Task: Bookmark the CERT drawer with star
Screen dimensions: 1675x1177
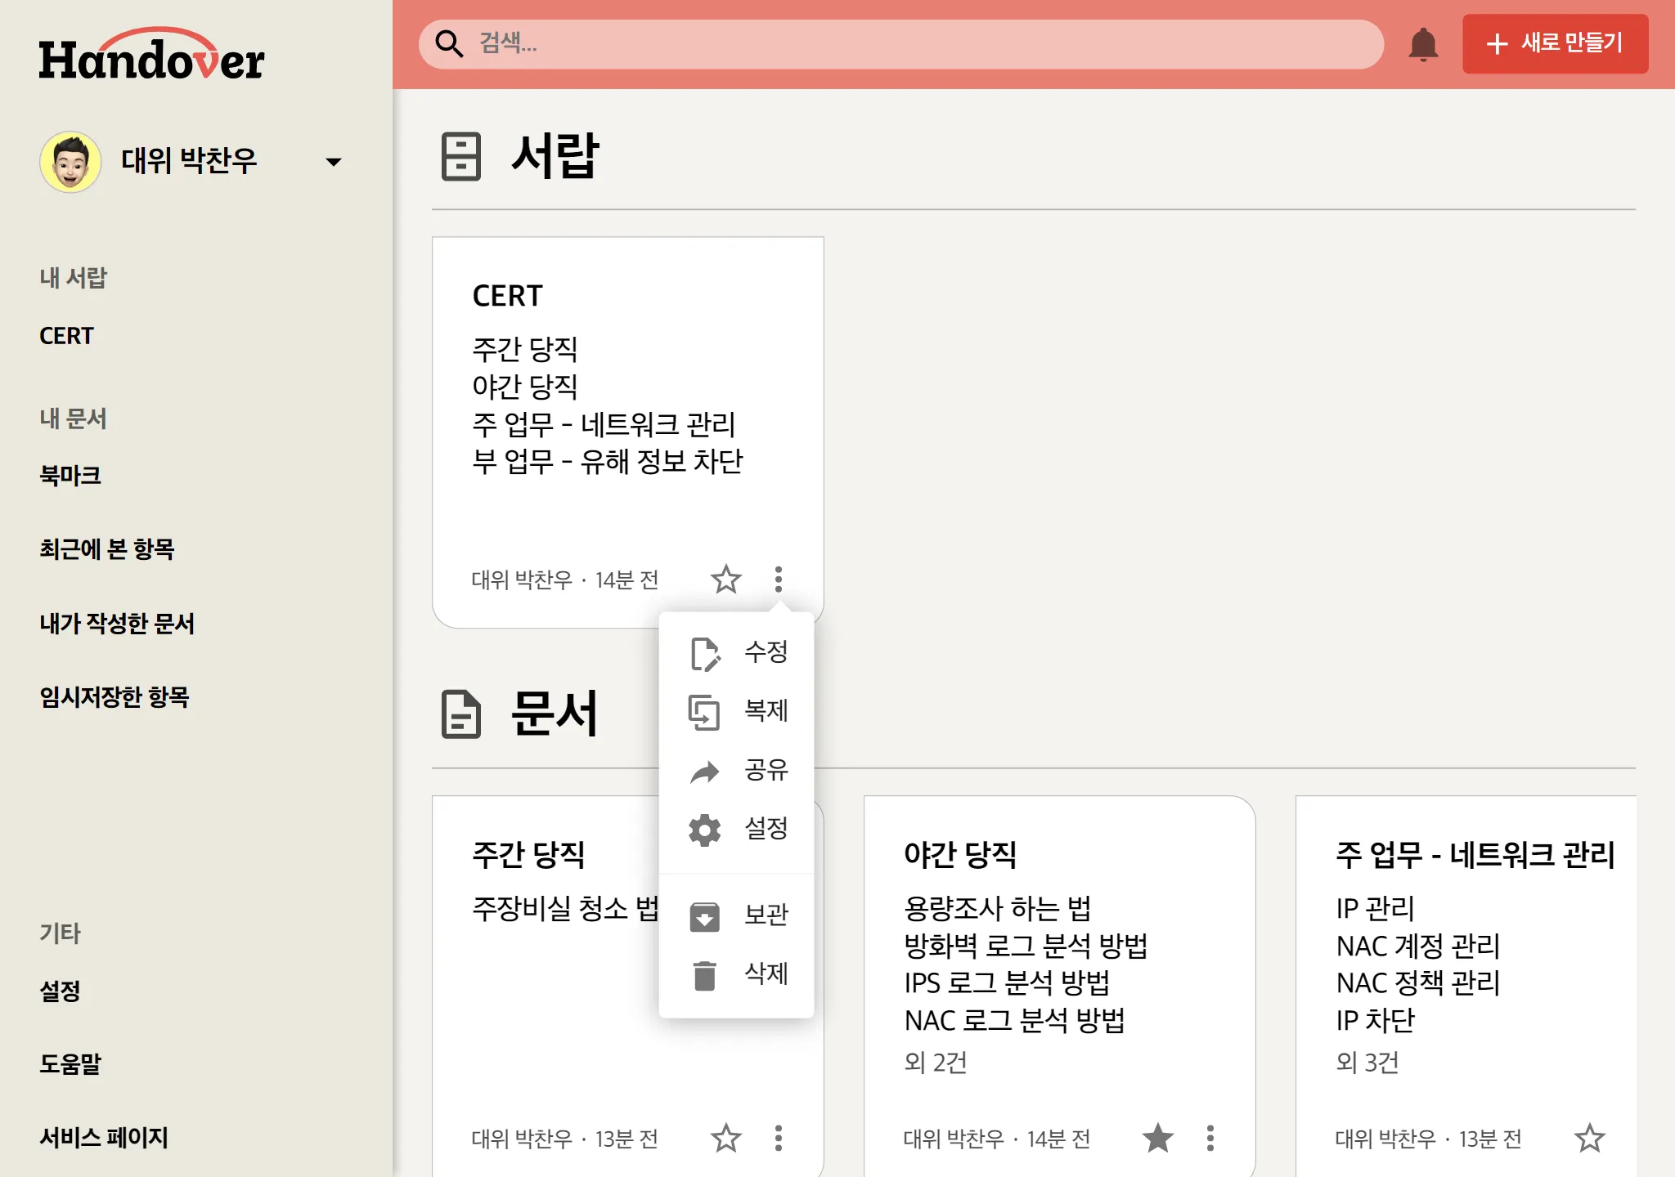Action: click(x=725, y=580)
